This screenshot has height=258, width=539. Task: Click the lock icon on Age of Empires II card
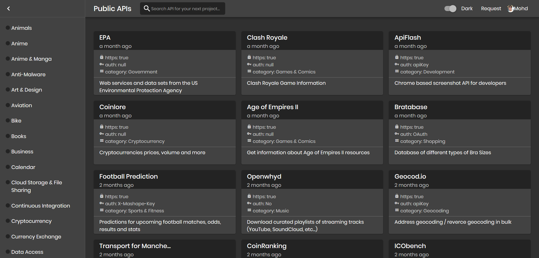249,127
